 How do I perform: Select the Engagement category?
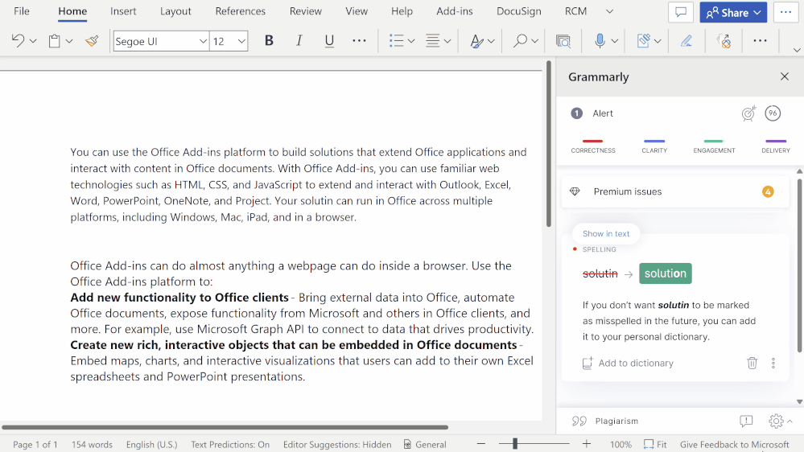(x=714, y=146)
